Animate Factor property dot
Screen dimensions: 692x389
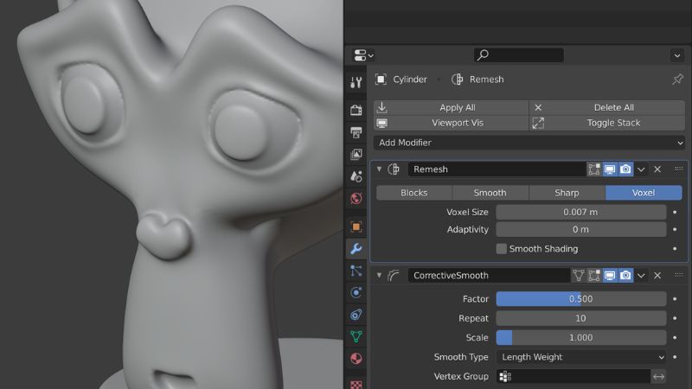coord(675,299)
